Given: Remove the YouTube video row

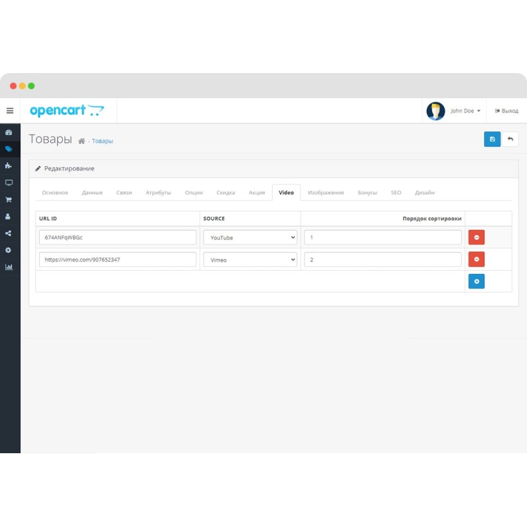Looking at the screenshot, I should [x=476, y=237].
